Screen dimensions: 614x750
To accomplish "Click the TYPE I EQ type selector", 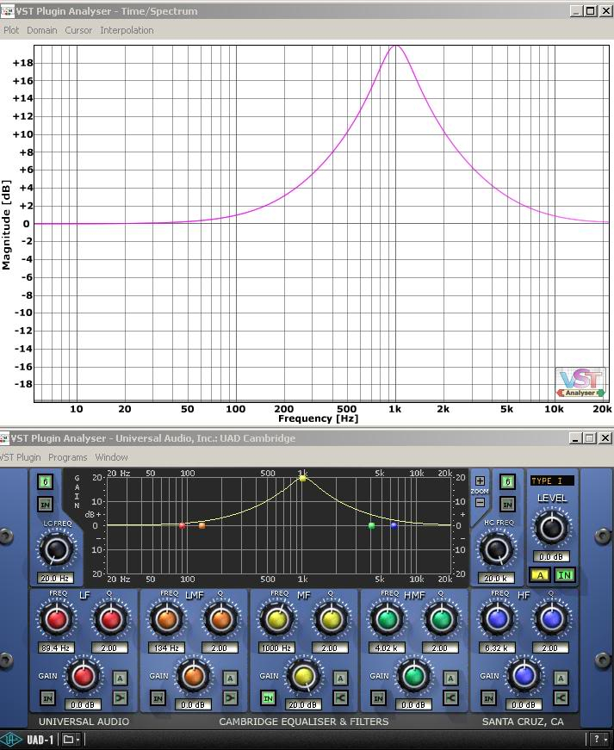I will (551, 480).
